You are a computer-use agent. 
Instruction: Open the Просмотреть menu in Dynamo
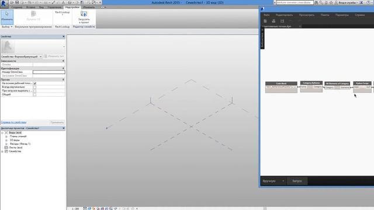pos(306,15)
